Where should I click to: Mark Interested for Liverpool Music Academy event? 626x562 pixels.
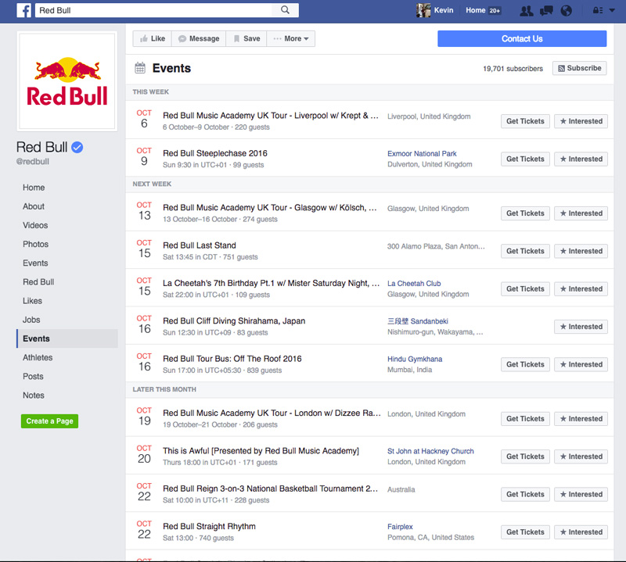click(581, 121)
